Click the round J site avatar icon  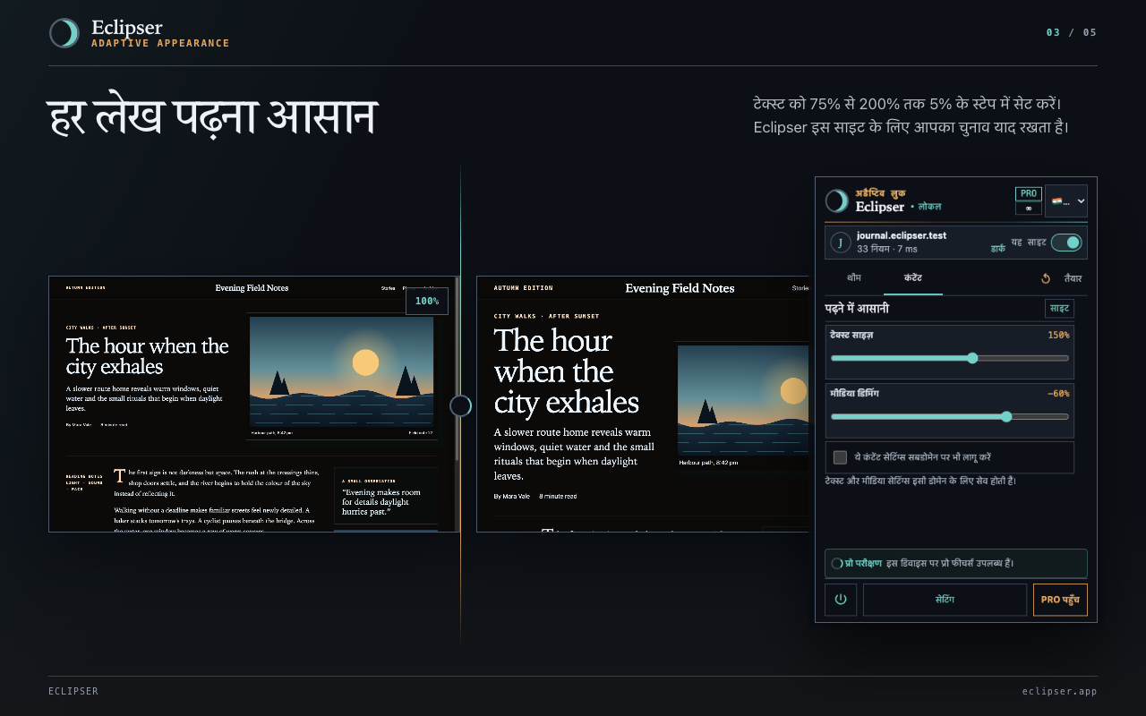841,243
